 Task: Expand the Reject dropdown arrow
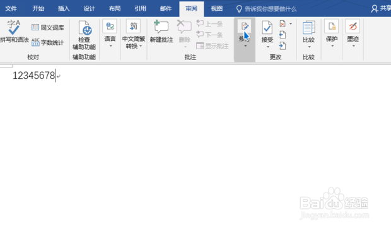click(291, 24)
